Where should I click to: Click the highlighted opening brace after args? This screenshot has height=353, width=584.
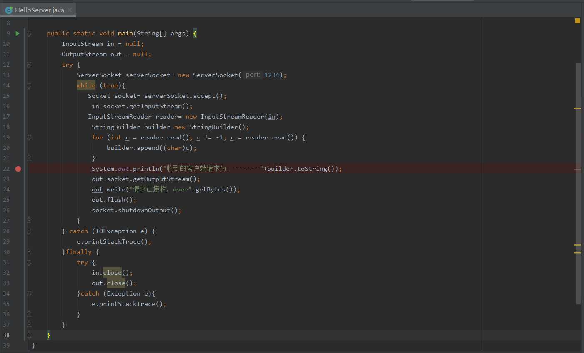click(195, 33)
